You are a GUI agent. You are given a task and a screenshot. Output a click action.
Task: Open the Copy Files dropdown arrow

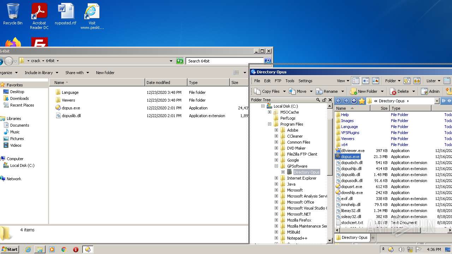point(284,91)
